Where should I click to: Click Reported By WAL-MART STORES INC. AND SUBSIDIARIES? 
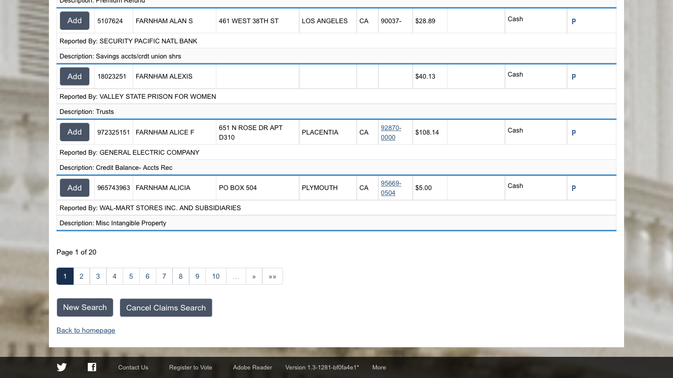(x=170, y=208)
